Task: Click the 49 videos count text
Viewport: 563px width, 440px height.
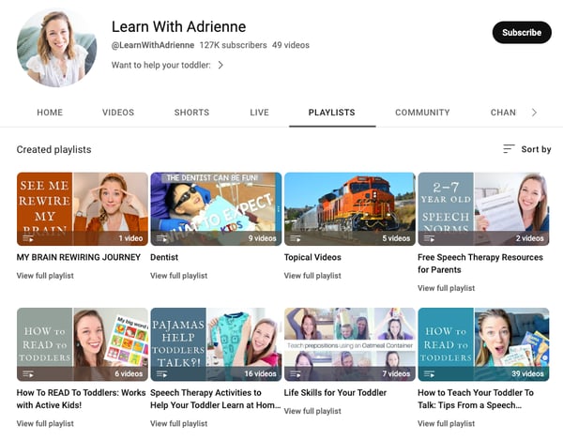Action: (x=291, y=45)
